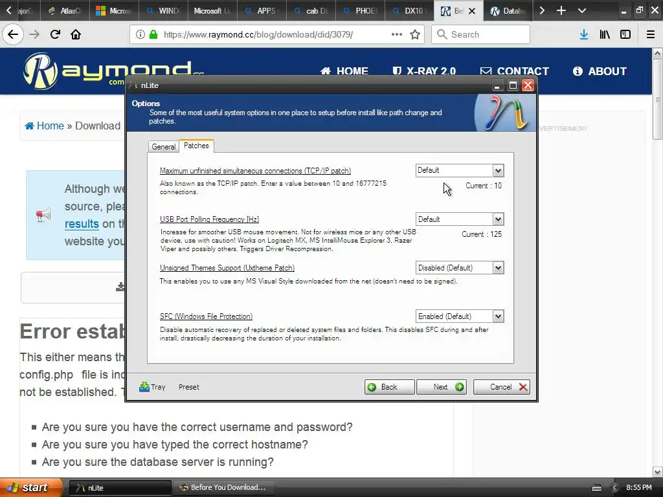Screen dimensions: 663x497
Task: Open the Firefox home page icon
Action: click(x=76, y=34)
